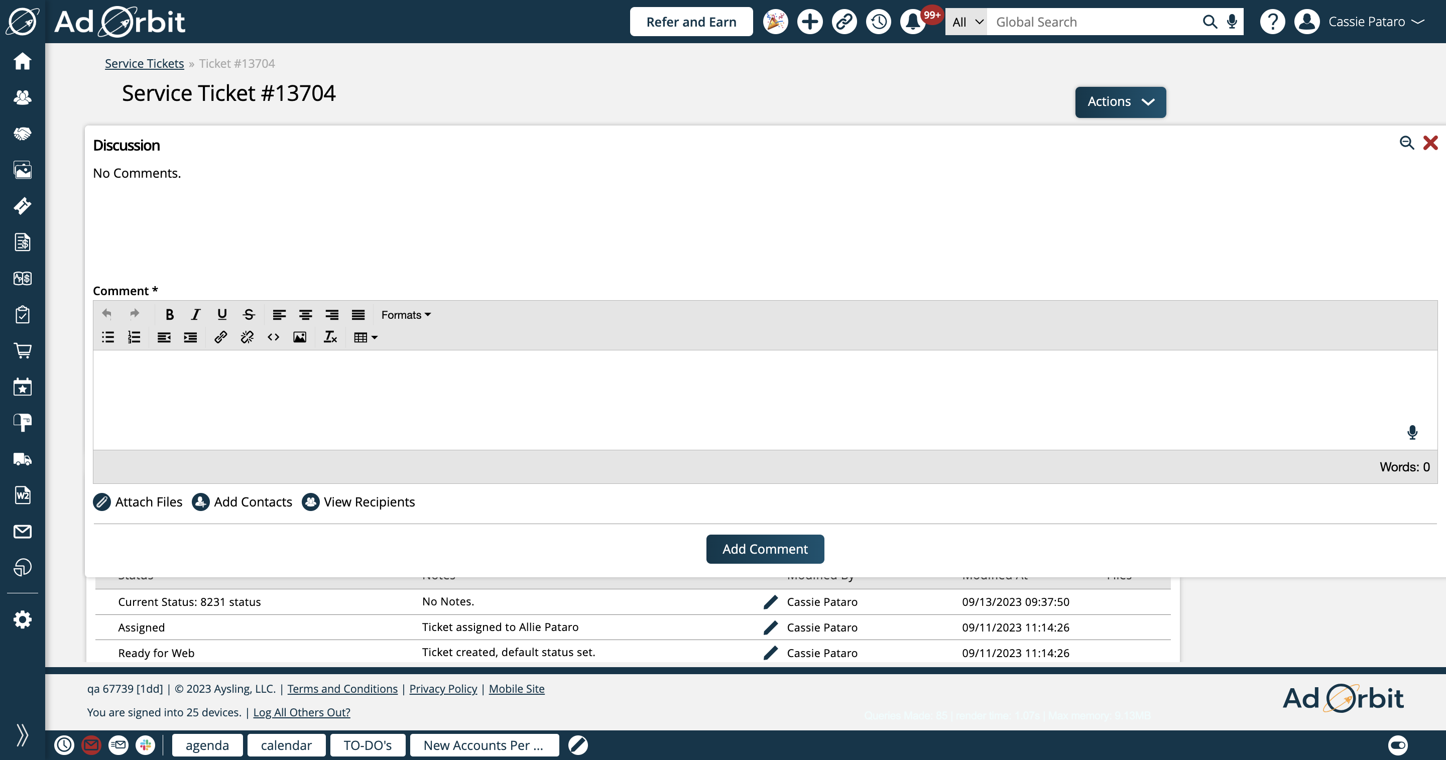The width and height of the screenshot is (1446, 760).
Task: Open the tickets tag sidebar icon
Action: pos(23,206)
